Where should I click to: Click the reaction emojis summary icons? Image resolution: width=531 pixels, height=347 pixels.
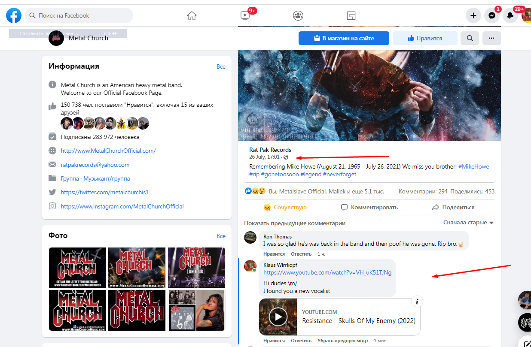click(x=255, y=191)
